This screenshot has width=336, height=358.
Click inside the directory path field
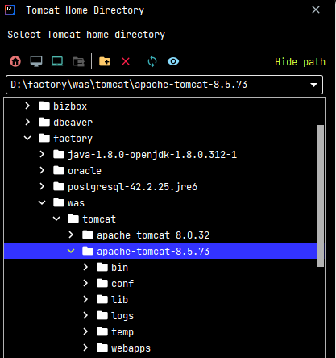pyautogui.click(x=156, y=85)
